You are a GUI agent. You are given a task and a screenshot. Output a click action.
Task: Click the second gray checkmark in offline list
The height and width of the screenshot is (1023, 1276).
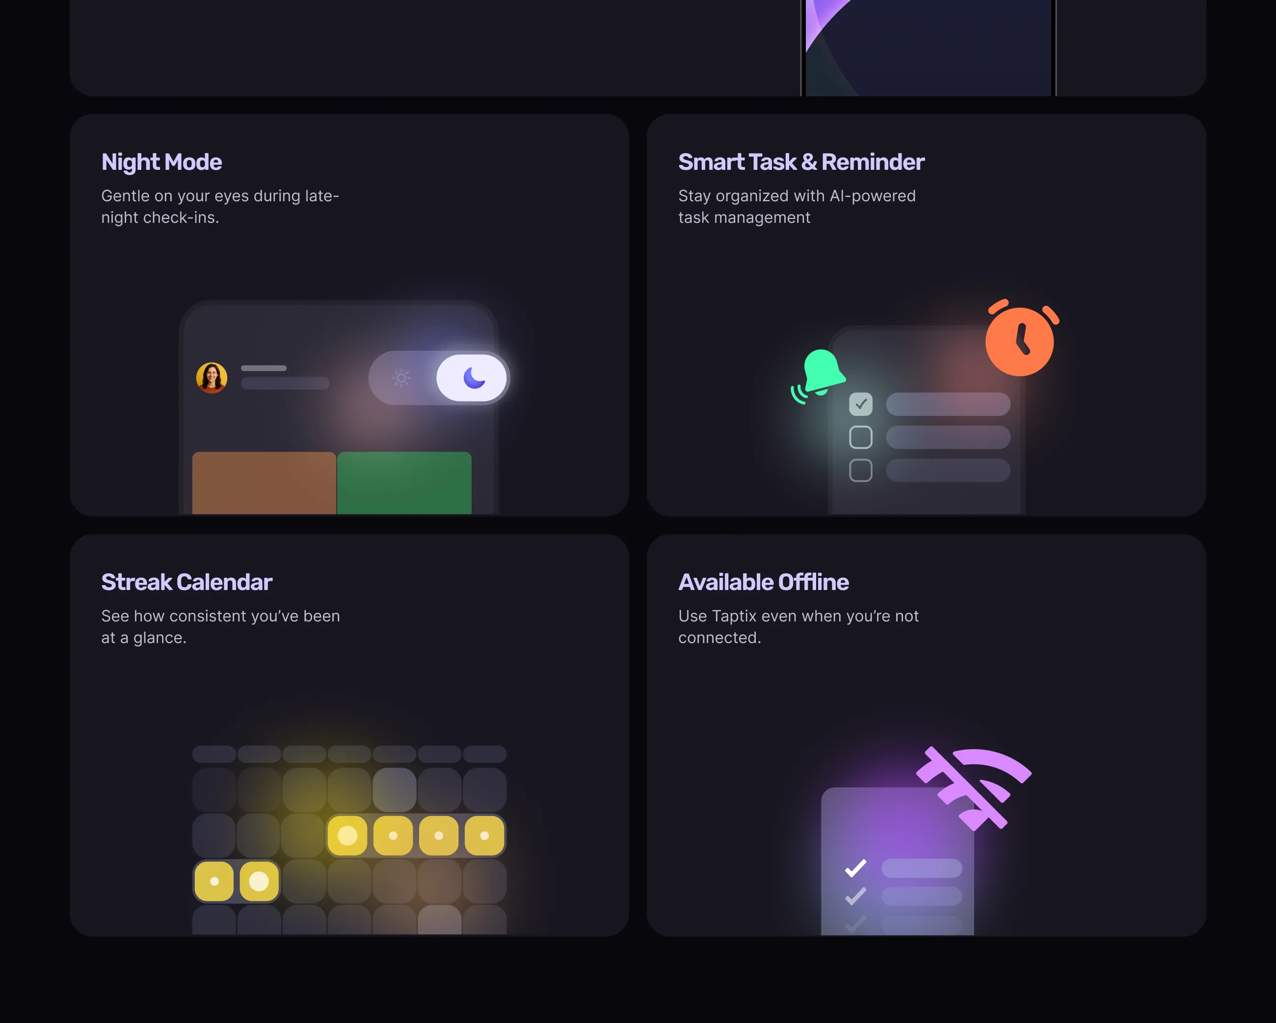point(856,896)
